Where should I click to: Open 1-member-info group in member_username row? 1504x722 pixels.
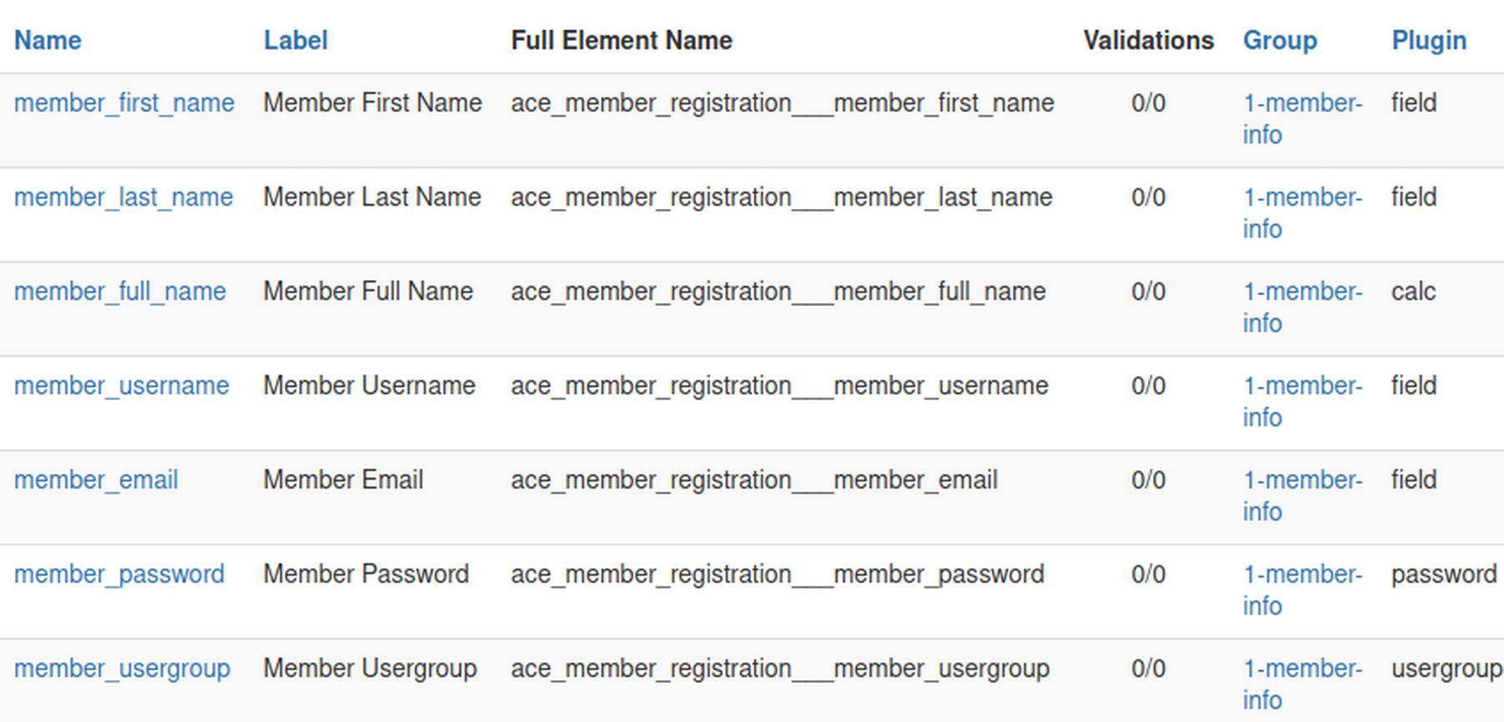[x=1302, y=387]
